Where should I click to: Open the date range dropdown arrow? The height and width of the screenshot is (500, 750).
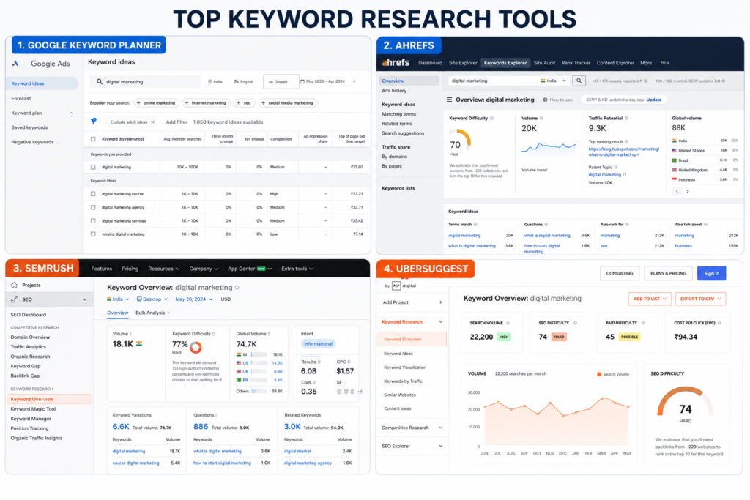[x=354, y=82]
